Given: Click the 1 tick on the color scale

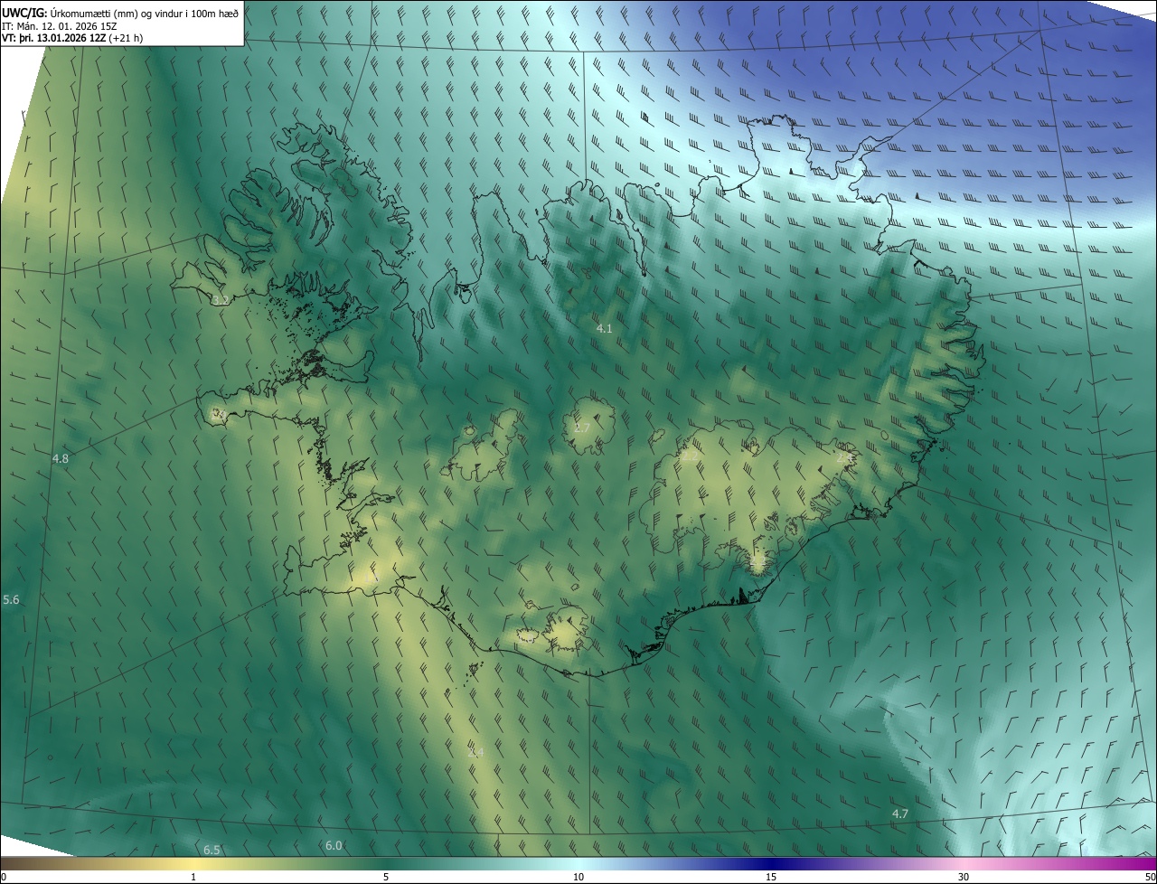Looking at the screenshot, I should tap(193, 878).
